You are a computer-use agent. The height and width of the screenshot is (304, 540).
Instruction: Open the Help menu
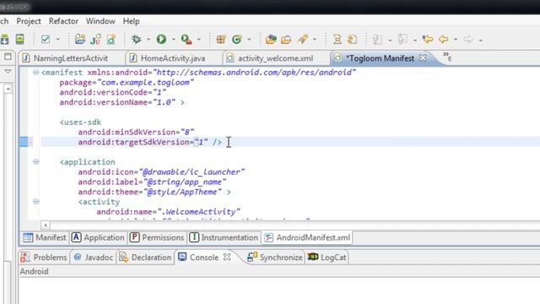132,21
